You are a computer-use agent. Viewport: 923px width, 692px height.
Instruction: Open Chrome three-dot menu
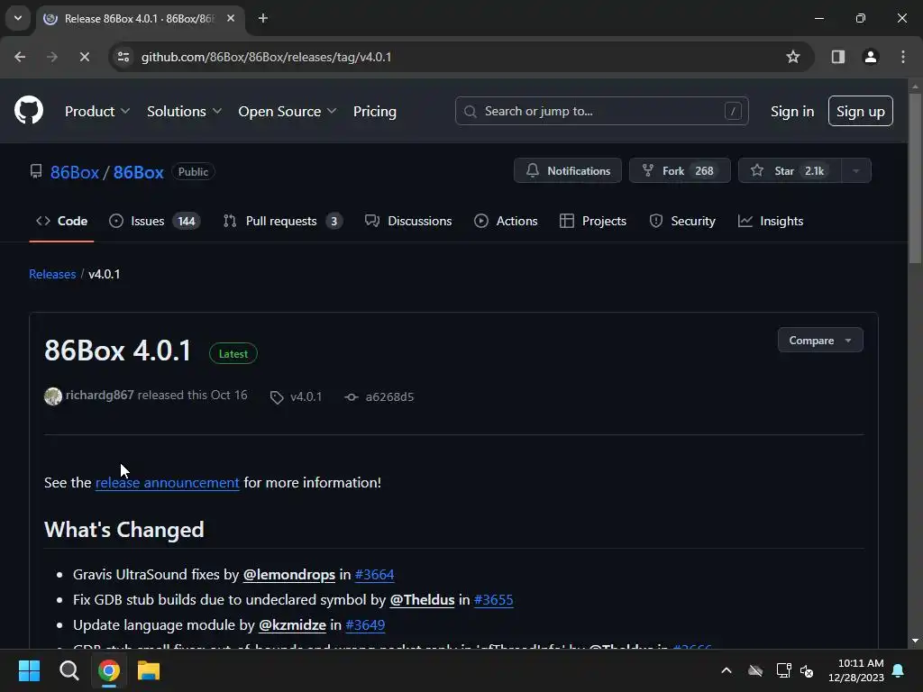click(x=903, y=57)
